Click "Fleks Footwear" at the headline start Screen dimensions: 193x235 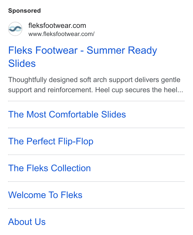[x=43, y=50]
